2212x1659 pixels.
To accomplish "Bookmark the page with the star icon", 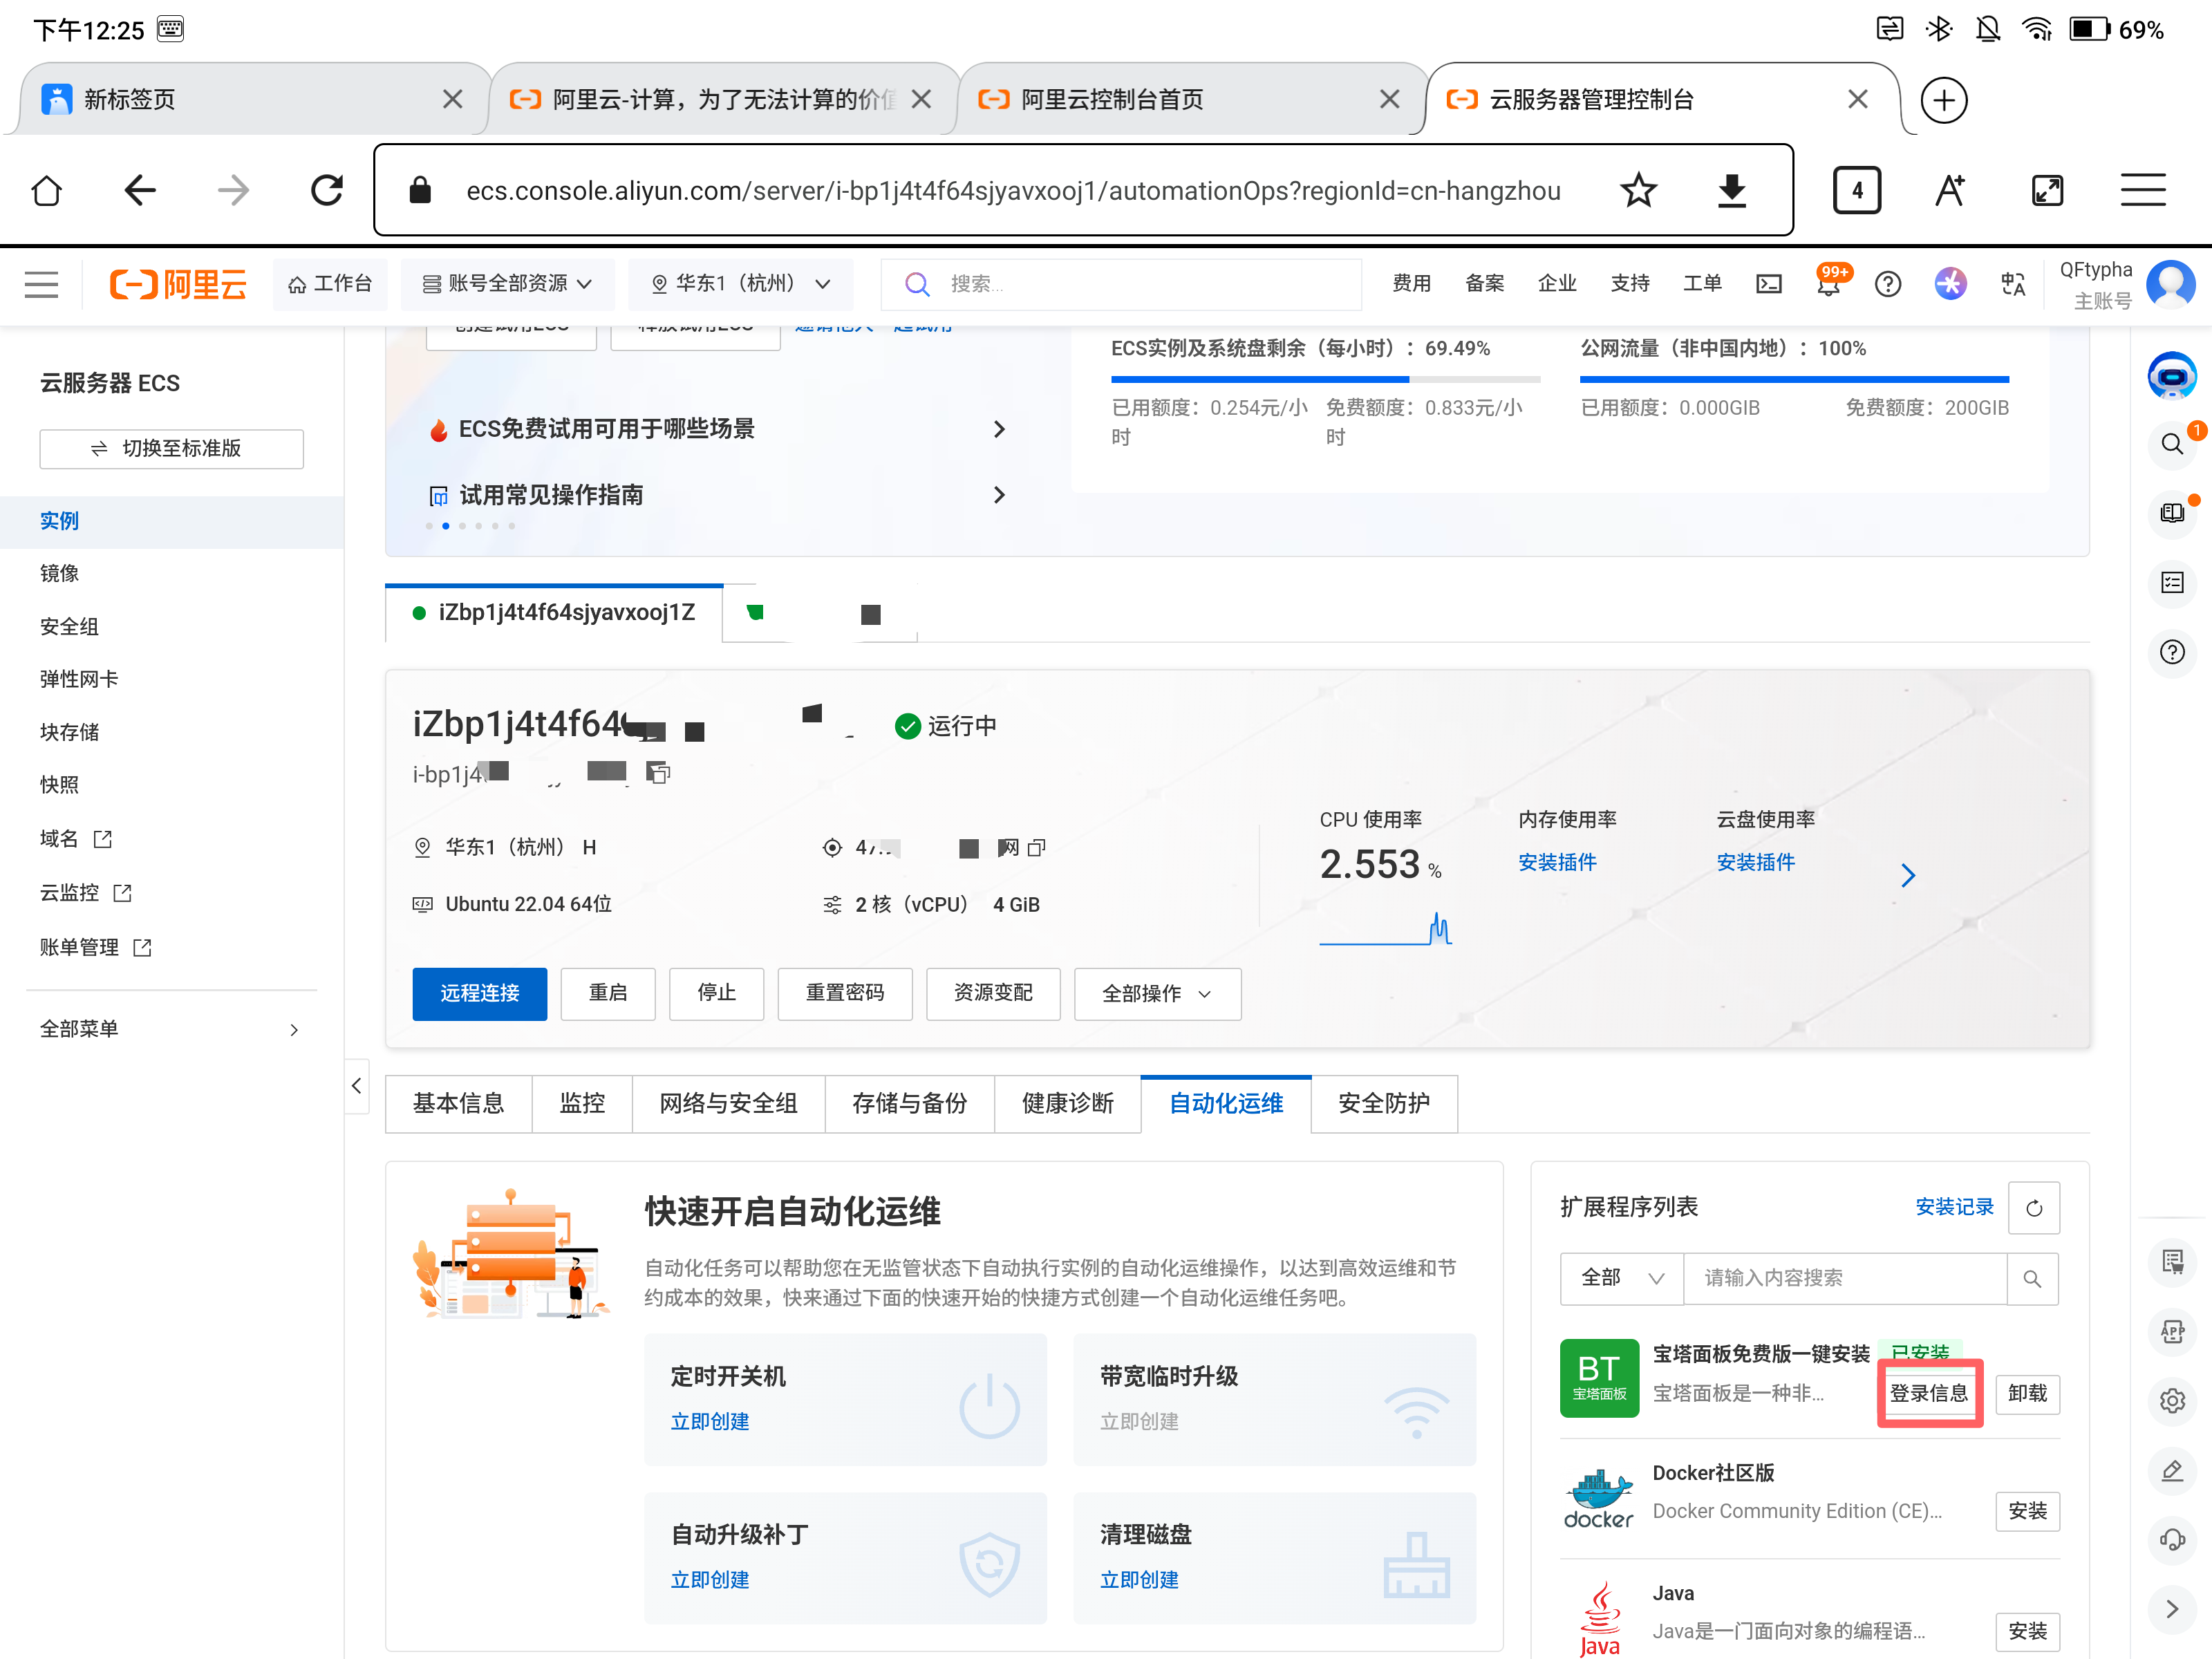I will pos(1638,190).
